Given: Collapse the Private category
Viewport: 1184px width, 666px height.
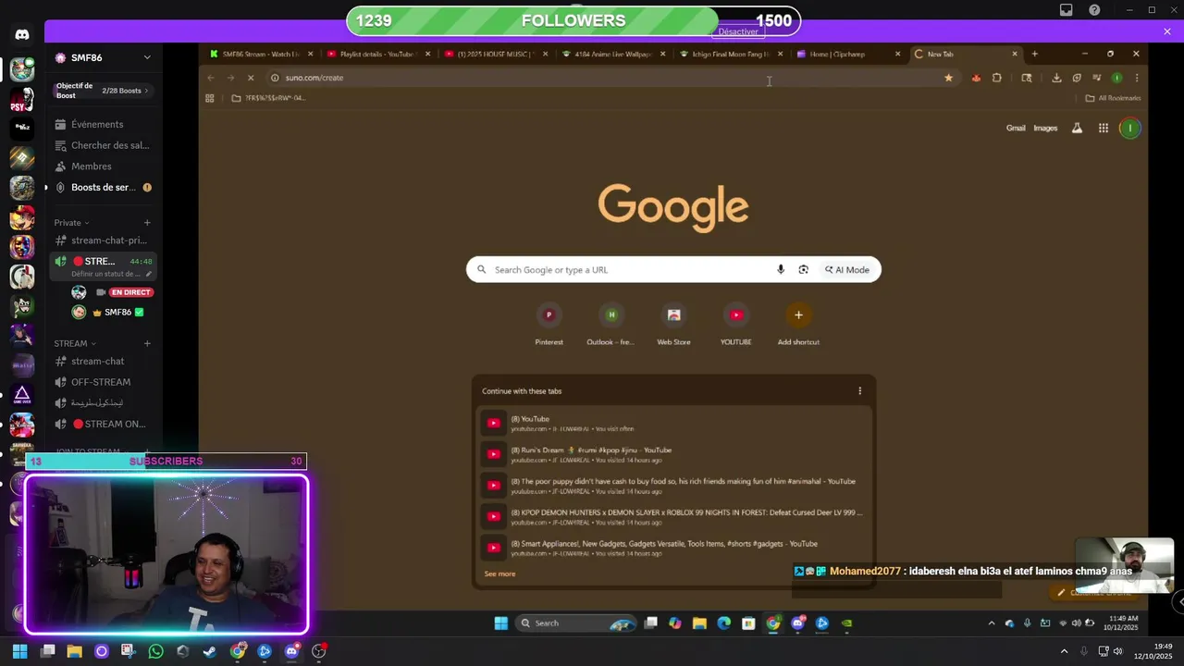Looking at the screenshot, I should [x=71, y=223].
